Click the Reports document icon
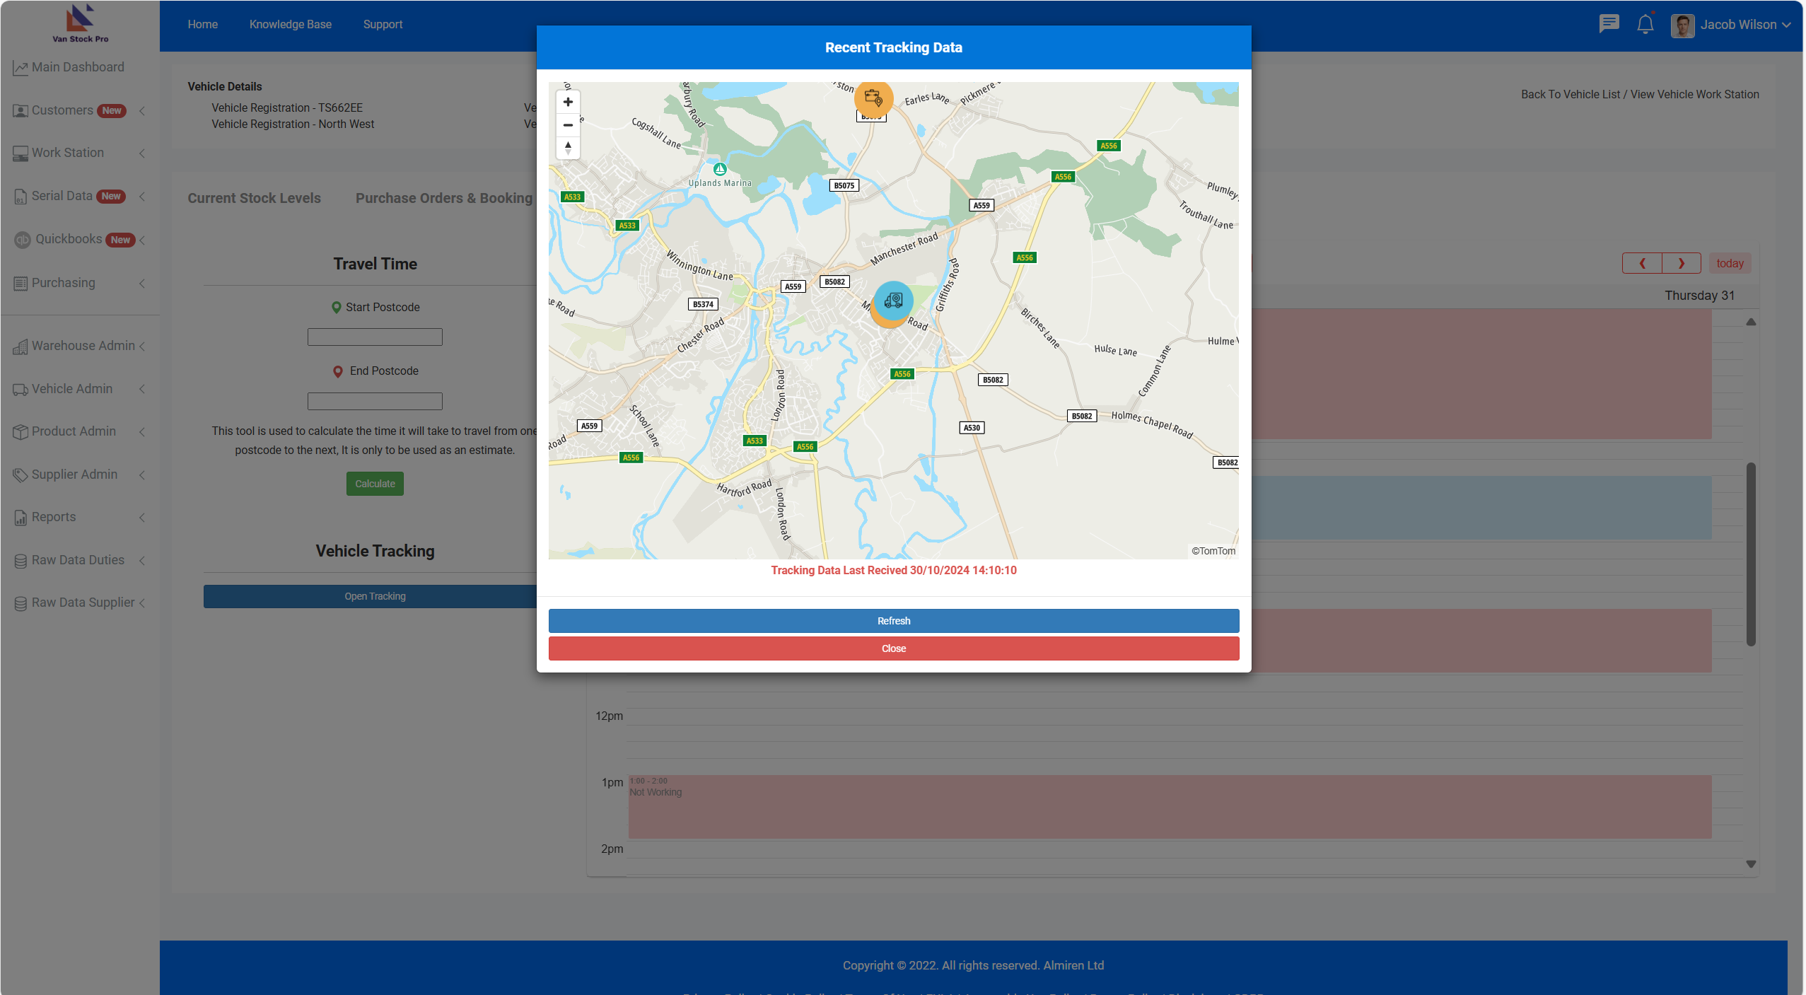This screenshot has width=1806, height=995. coord(21,518)
